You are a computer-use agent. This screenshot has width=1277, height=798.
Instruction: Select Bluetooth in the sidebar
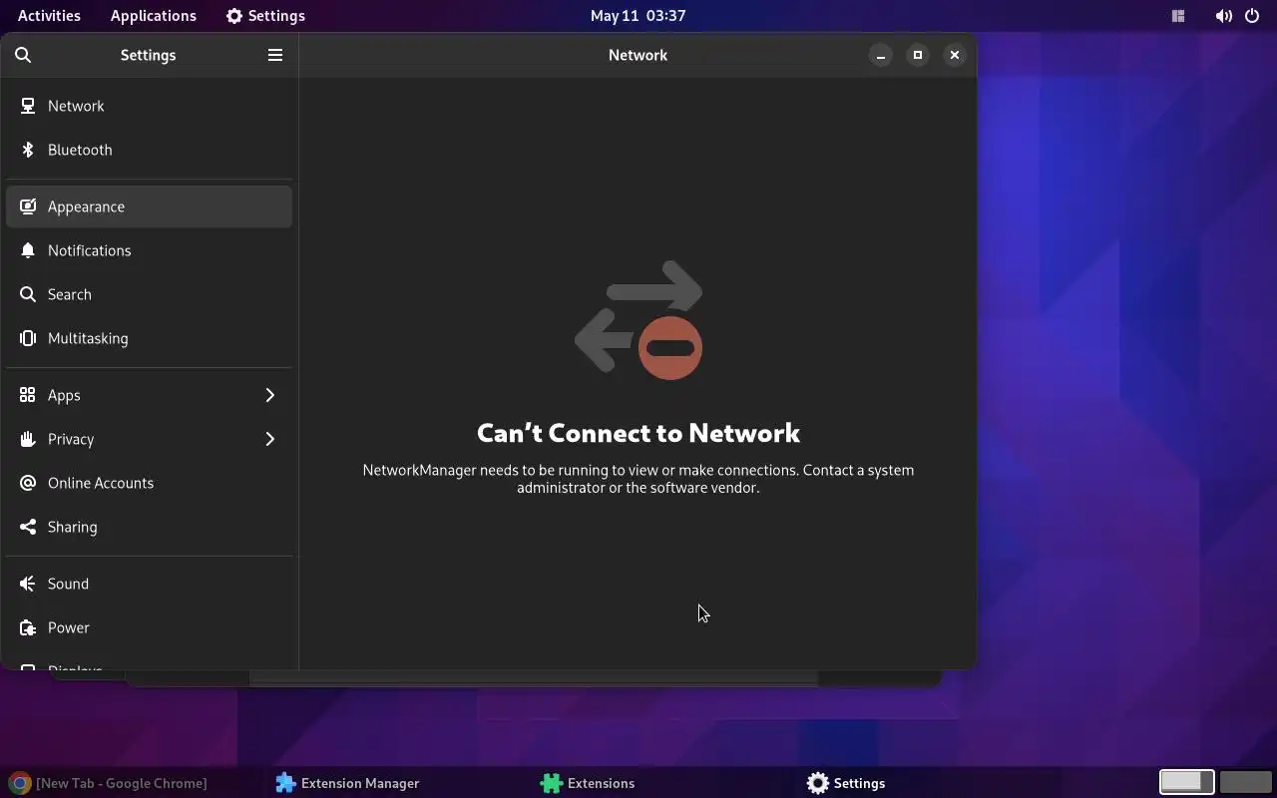pos(149,150)
